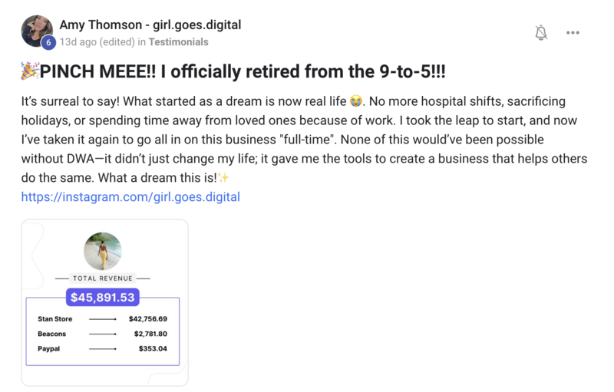Click the level 6 badge on avatar
This screenshot has width=614, height=392.
pos(48,42)
